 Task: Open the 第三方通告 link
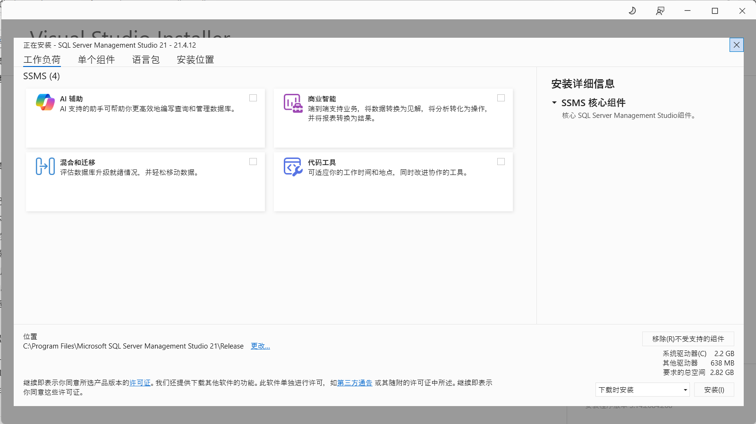(x=355, y=383)
